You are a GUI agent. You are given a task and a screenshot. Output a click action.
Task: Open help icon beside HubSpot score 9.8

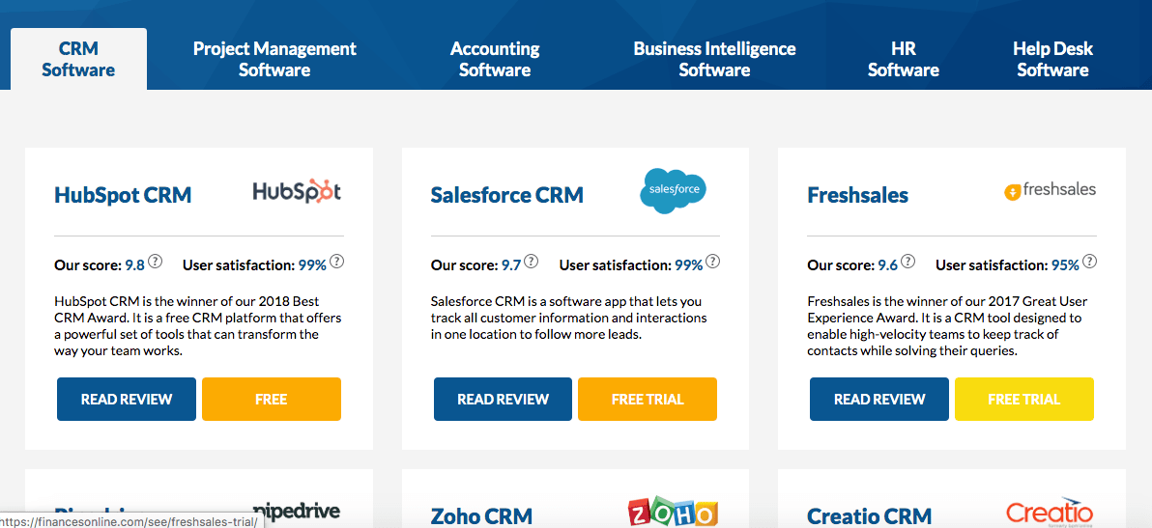pos(155,261)
